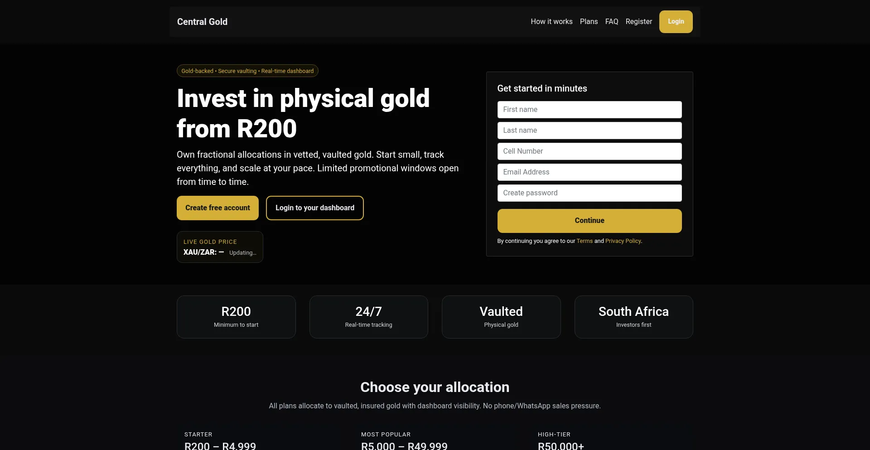Screen dimensions: 870x450
Task: Open Login to your dashboard
Action: (x=314, y=208)
